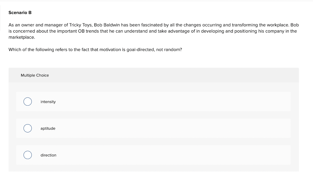Click the intensity text label
313x177 pixels.
click(48, 102)
